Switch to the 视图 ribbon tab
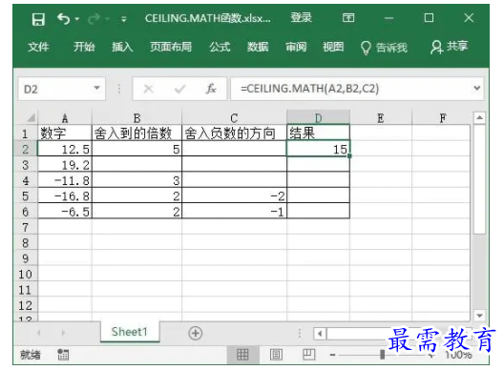Image resolution: width=504 pixels, height=370 pixels. click(x=333, y=47)
